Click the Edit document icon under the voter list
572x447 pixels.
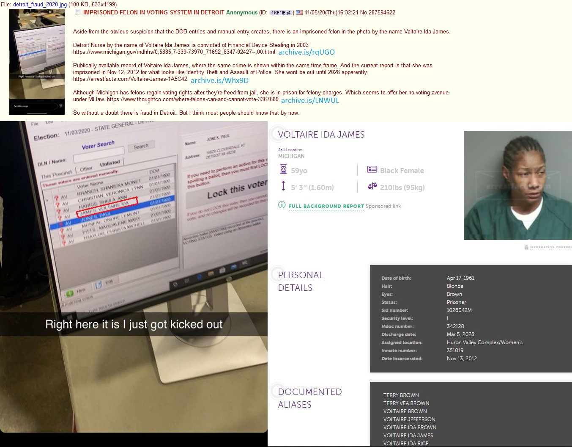pyautogui.click(x=99, y=285)
